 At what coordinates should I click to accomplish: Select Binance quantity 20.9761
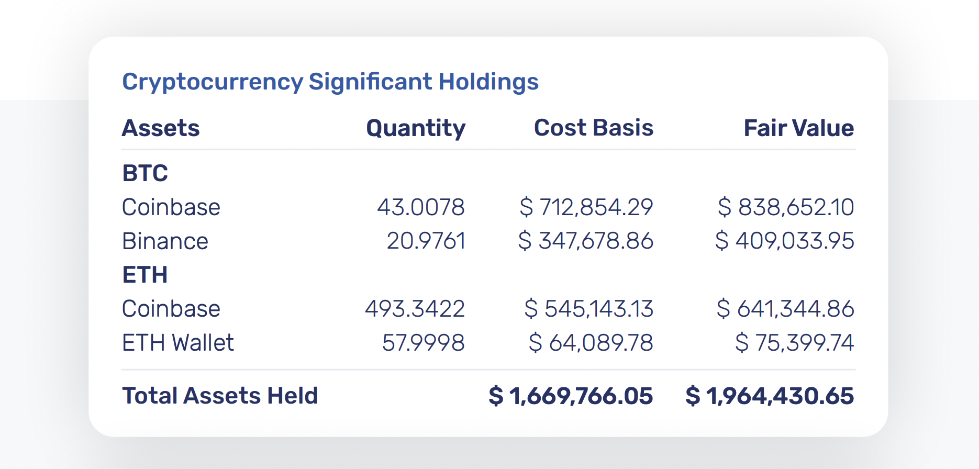point(426,241)
